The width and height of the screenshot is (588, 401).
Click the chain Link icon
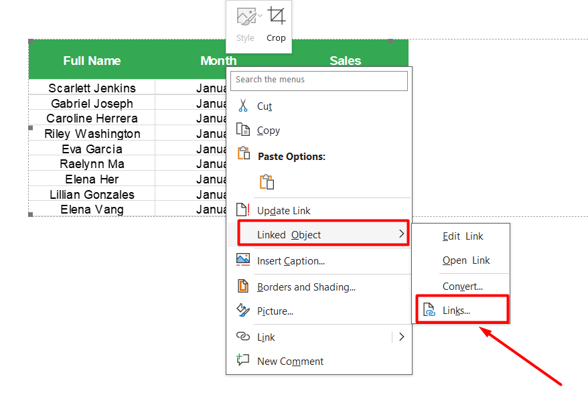point(242,336)
